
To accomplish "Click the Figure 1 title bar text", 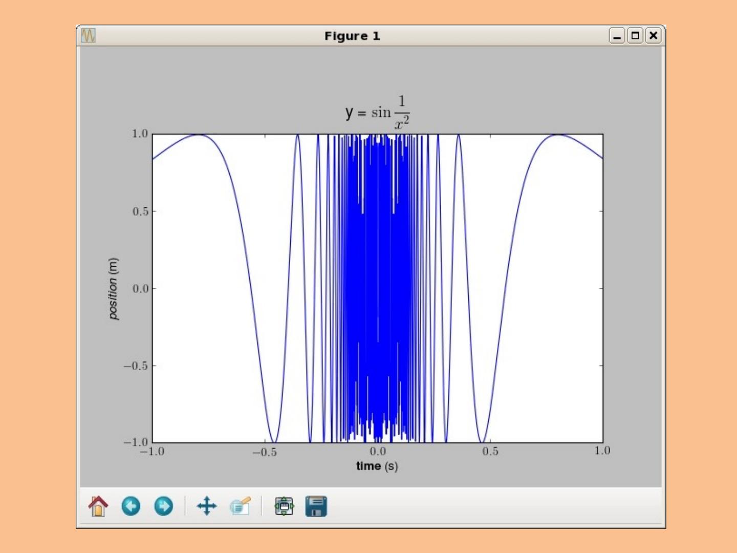I will [352, 36].
